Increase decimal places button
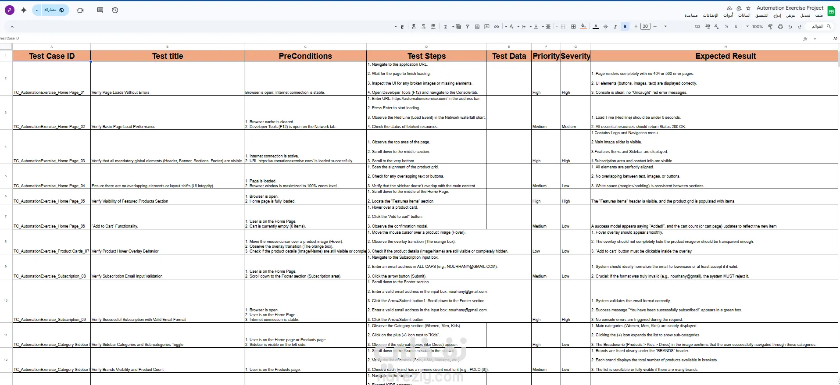This screenshot has height=385, width=840. click(x=707, y=26)
